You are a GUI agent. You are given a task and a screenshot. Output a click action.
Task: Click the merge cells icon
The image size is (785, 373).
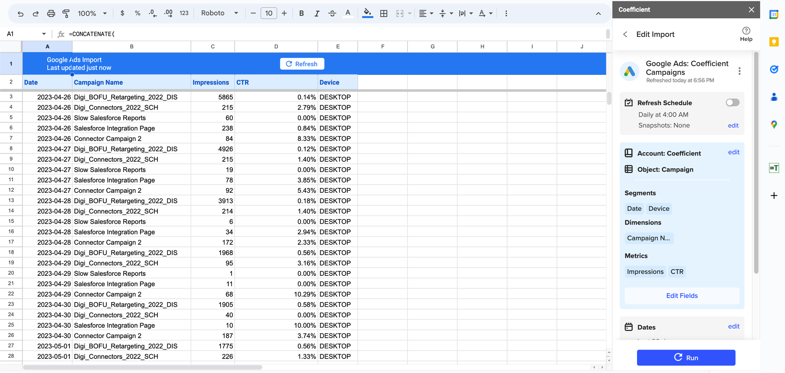(x=400, y=13)
